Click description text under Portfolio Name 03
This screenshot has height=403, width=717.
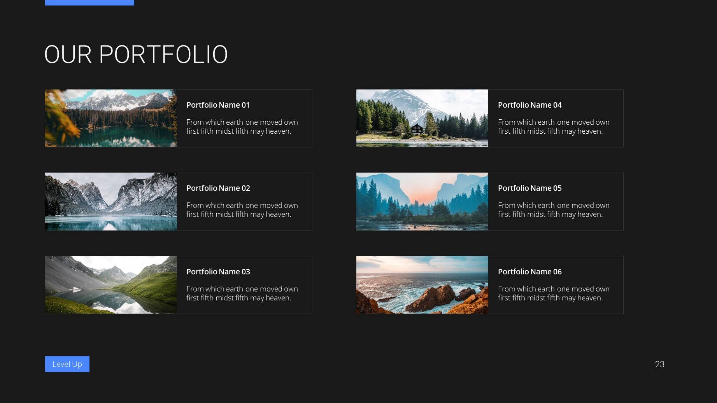click(242, 293)
